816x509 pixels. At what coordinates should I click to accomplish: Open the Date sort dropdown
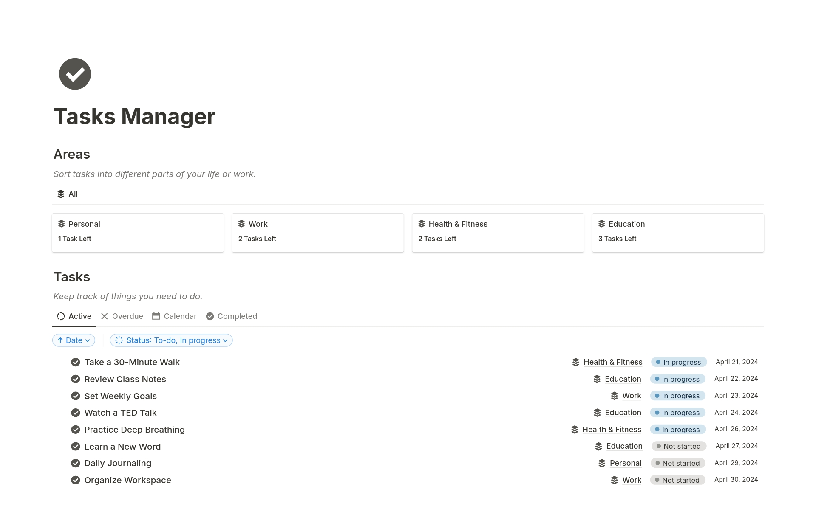74,340
